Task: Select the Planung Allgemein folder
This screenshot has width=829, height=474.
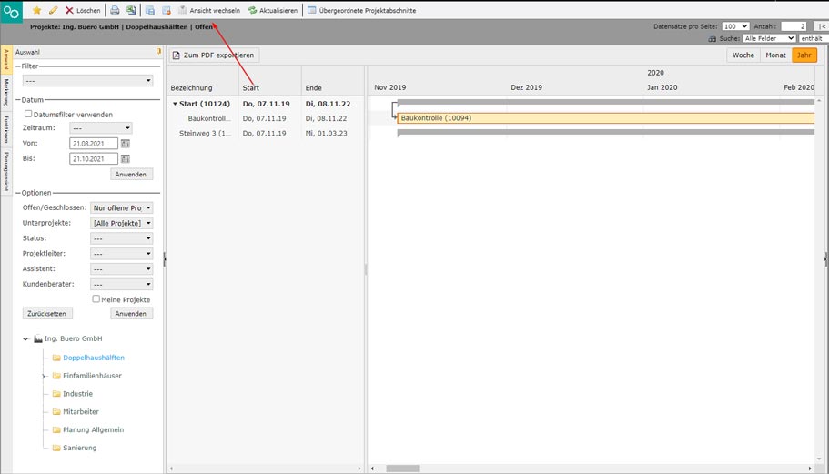Action: (x=93, y=429)
